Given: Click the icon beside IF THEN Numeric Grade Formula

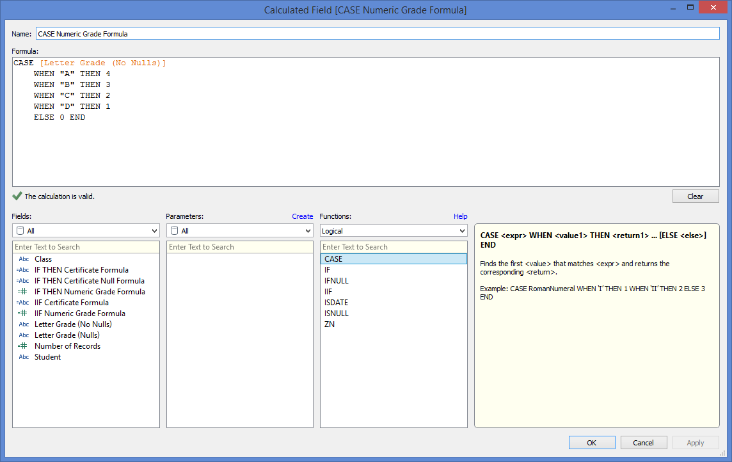Looking at the screenshot, I should click(23, 292).
